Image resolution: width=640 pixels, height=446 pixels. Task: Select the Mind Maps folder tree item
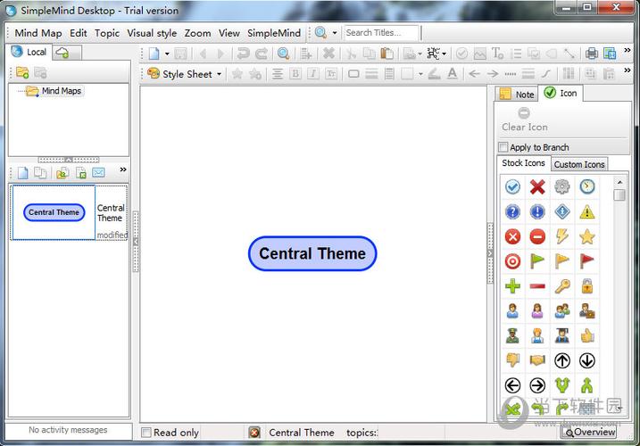(x=54, y=91)
